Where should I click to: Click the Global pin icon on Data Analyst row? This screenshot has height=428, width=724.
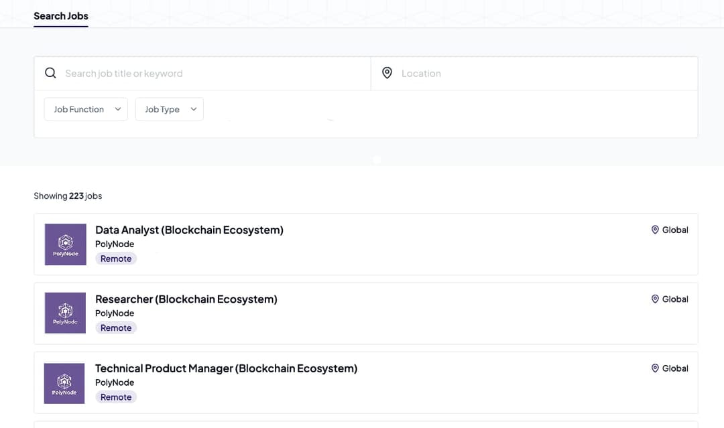coord(656,229)
